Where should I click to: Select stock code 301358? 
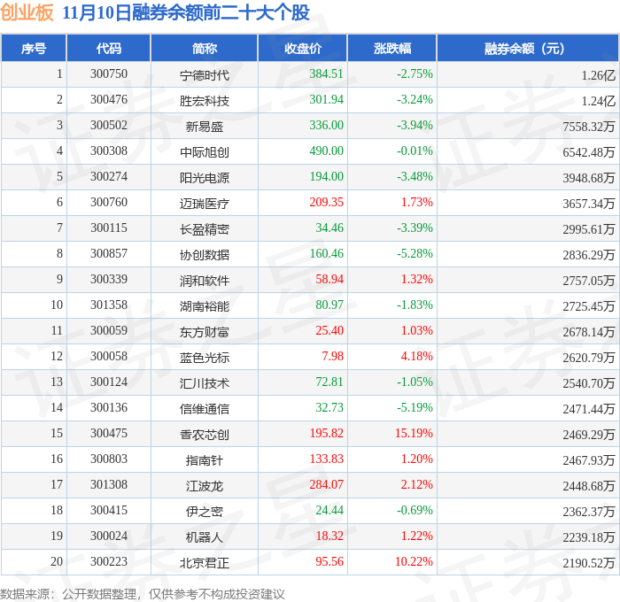(x=109, y=305)
